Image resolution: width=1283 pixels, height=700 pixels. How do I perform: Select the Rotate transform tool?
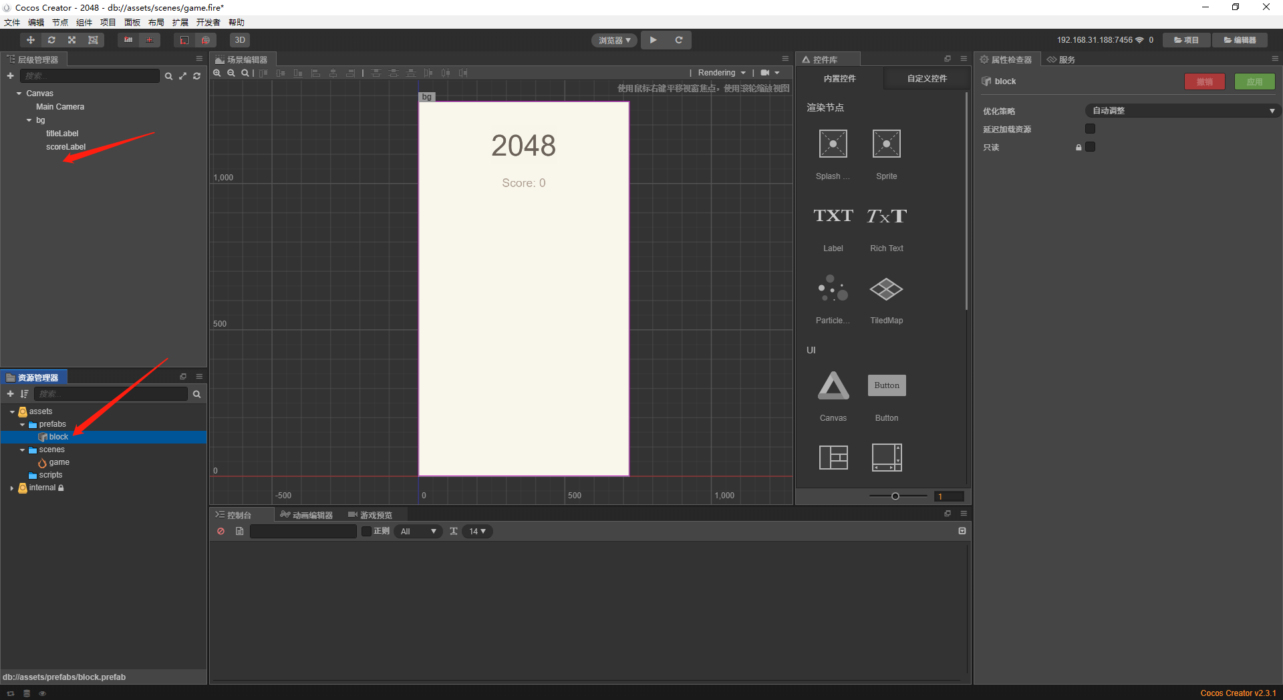point(51,40)
